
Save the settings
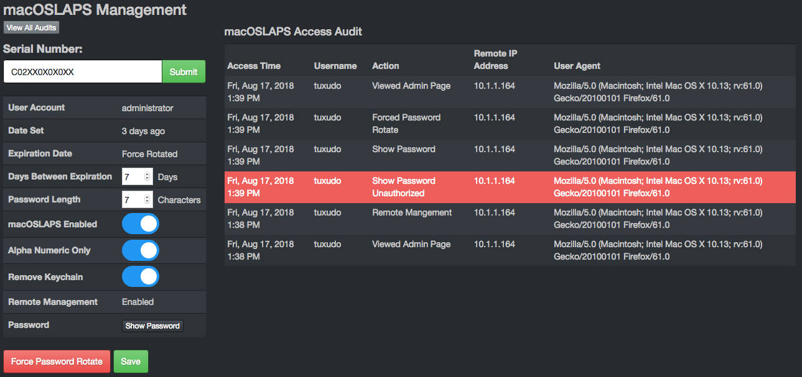131,361
